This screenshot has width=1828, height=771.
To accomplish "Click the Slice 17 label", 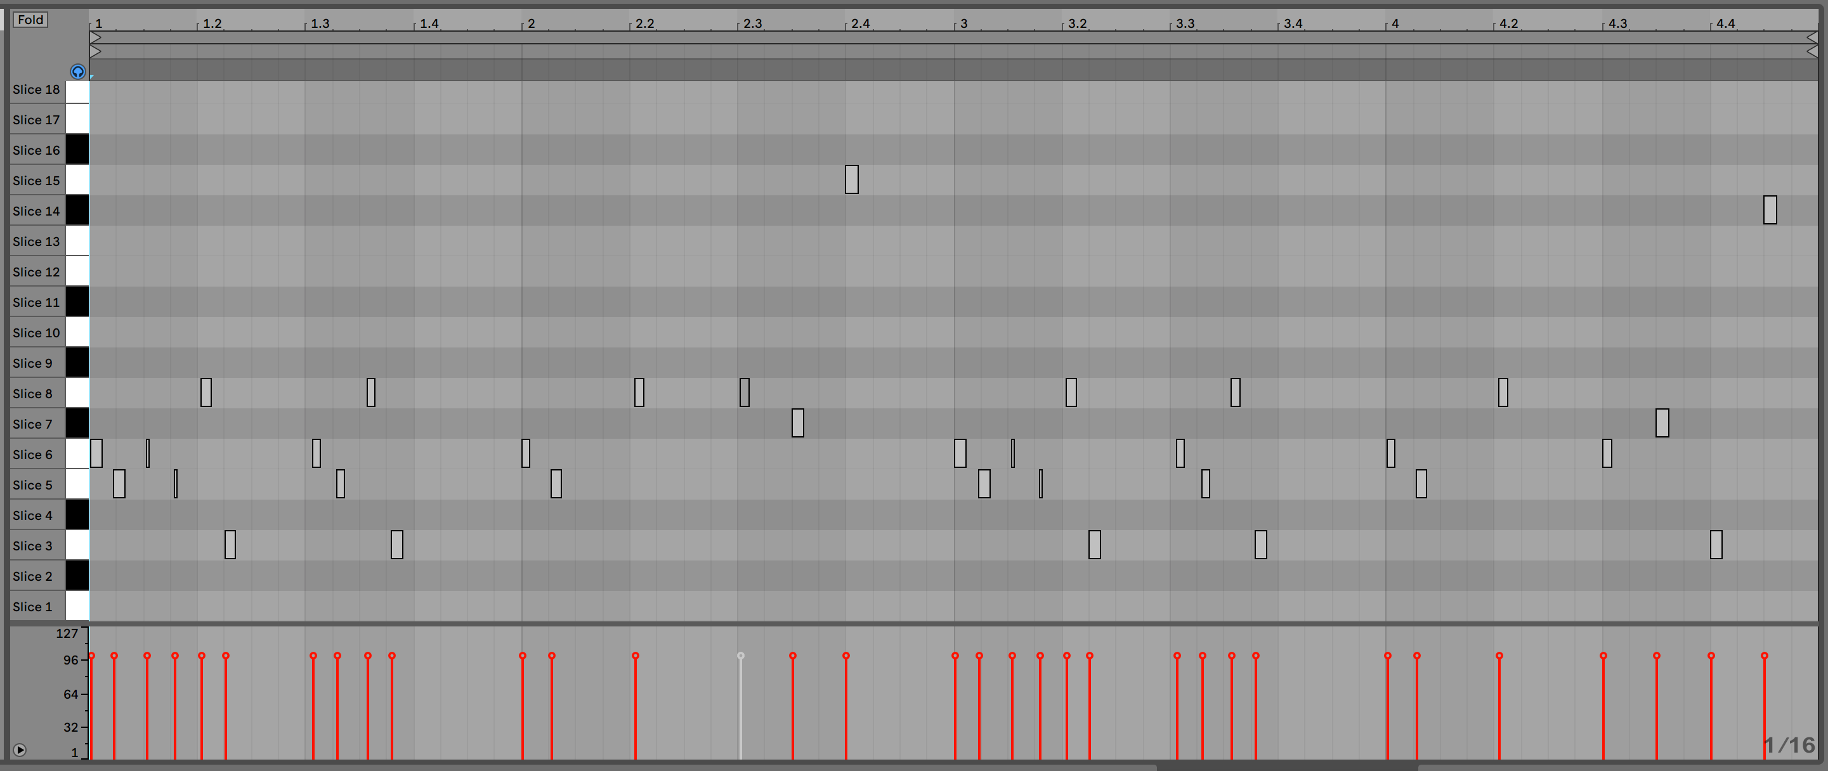I will (x=36, y=120).
